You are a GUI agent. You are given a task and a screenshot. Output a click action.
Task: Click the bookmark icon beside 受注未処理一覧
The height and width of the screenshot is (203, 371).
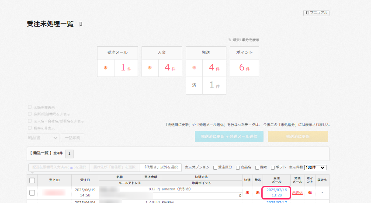(81, 24)
